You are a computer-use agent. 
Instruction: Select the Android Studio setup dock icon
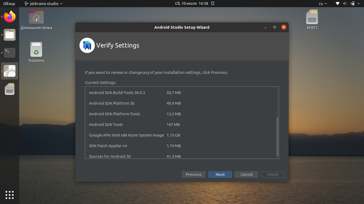(x=10, y=71)
